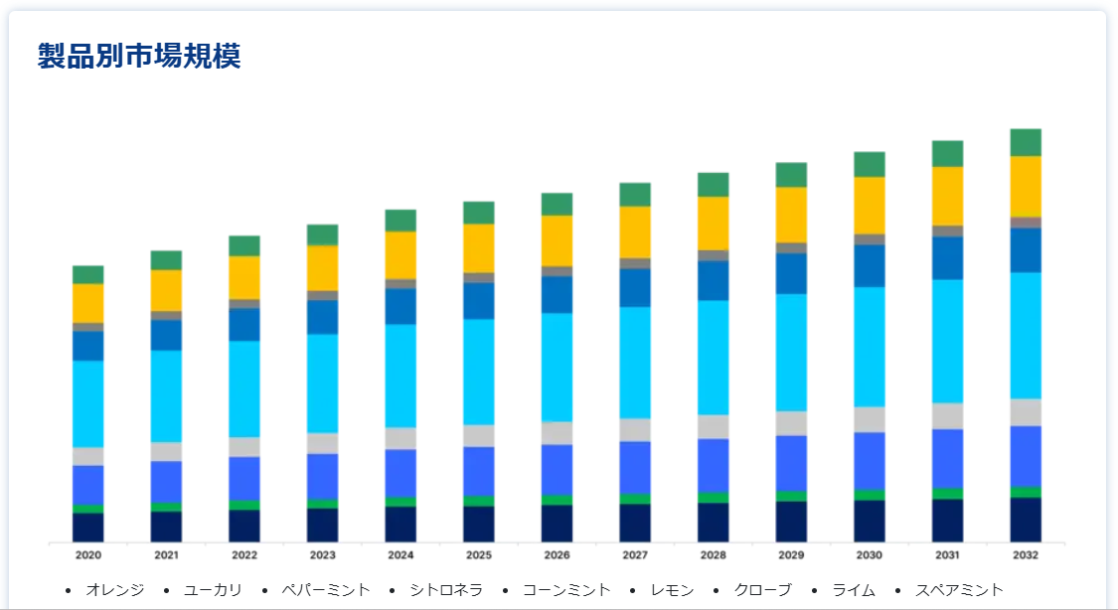Click the 2025 x-axis label
1118x610 pixels.
tap(478, 554)
